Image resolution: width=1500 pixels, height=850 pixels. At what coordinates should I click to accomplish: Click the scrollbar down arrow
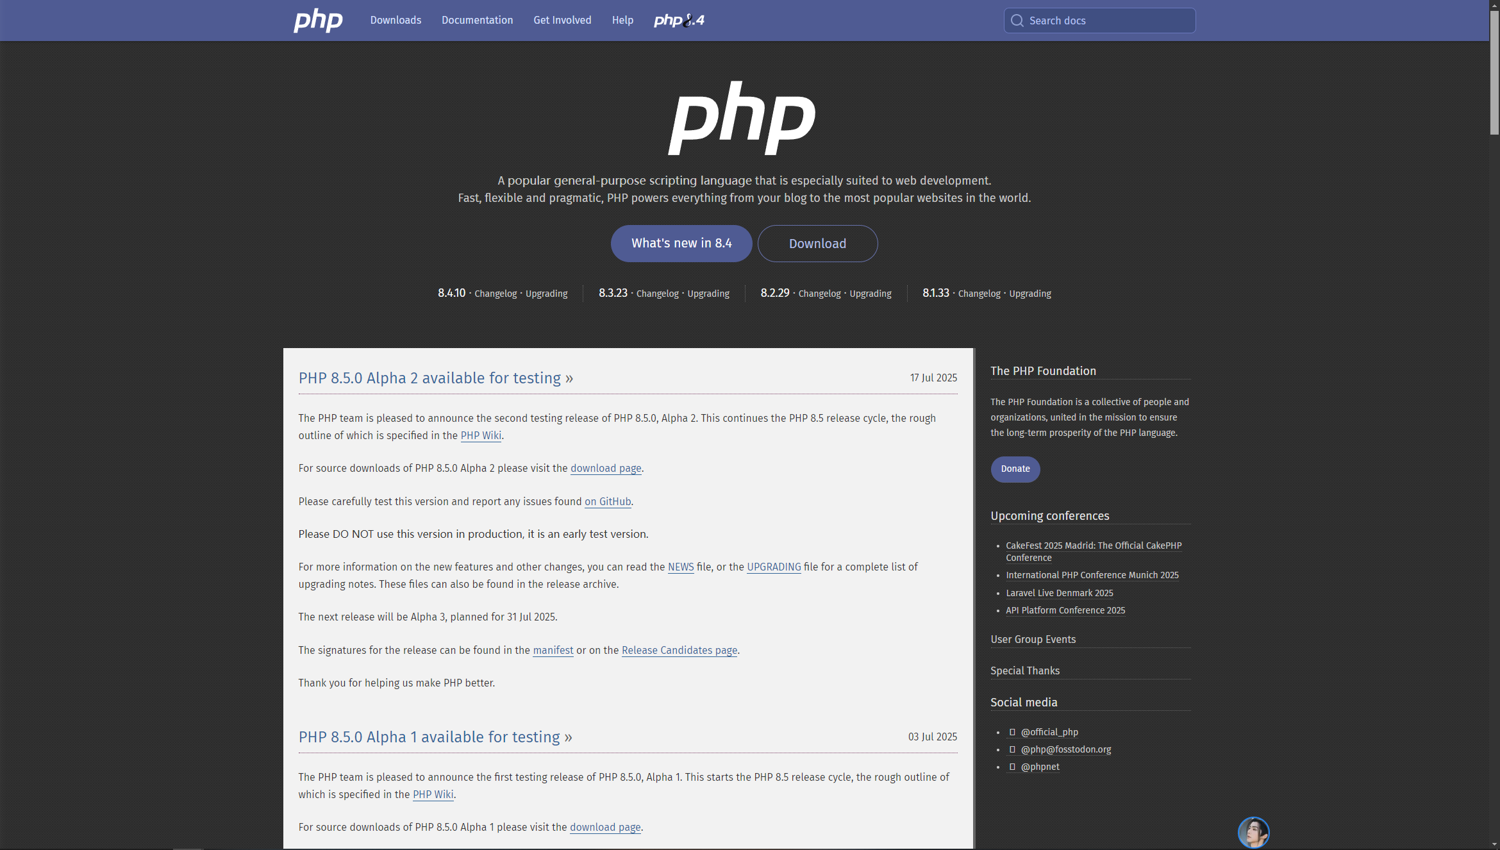coord(1494,845)
